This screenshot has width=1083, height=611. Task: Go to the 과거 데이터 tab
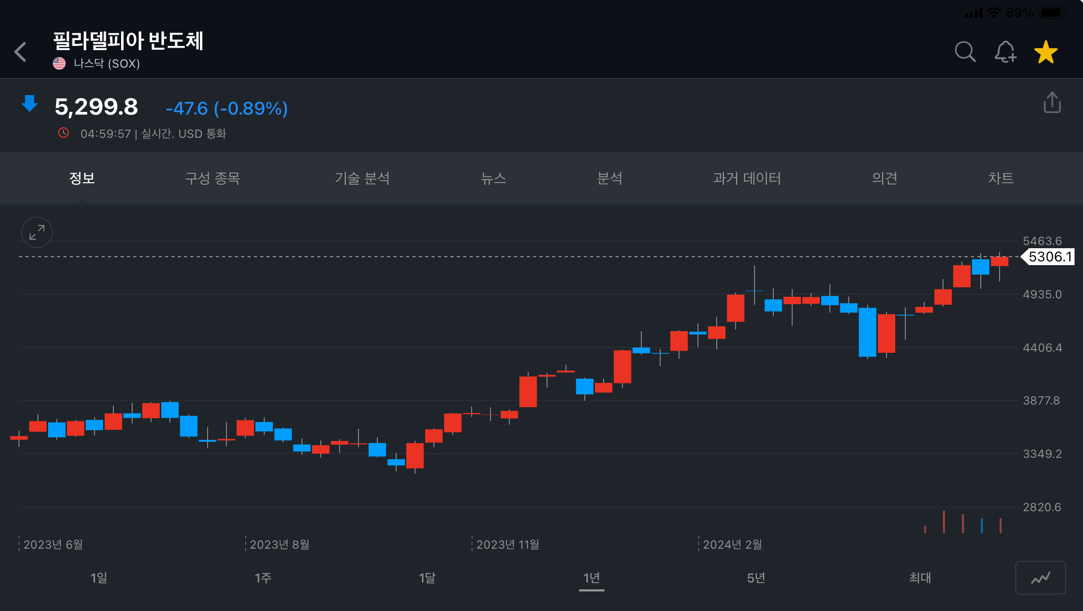pos(747,178)
